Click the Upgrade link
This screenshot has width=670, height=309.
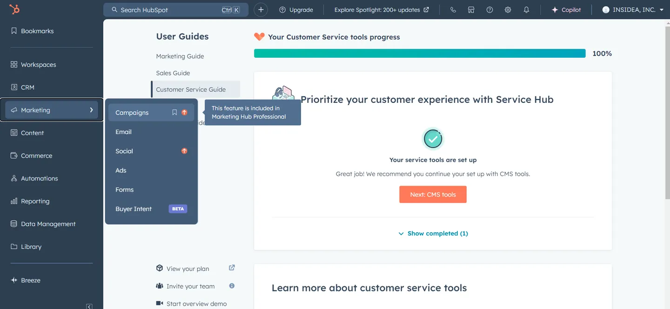pos(296,10)
